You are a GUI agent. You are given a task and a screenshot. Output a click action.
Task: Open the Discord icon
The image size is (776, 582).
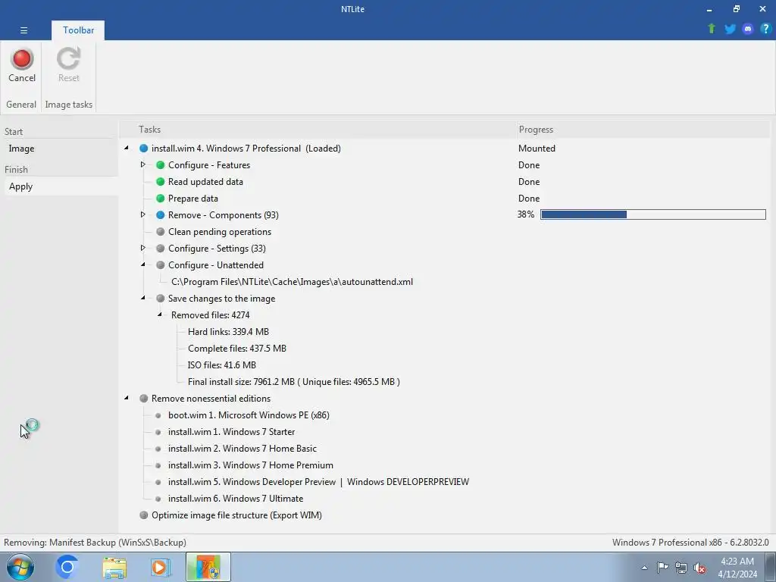point(748,29)
